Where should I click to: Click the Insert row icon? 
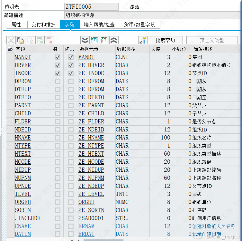click(40, 41)
